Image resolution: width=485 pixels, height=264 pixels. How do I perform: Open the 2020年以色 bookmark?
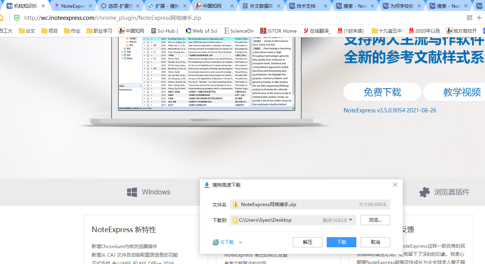424,31
